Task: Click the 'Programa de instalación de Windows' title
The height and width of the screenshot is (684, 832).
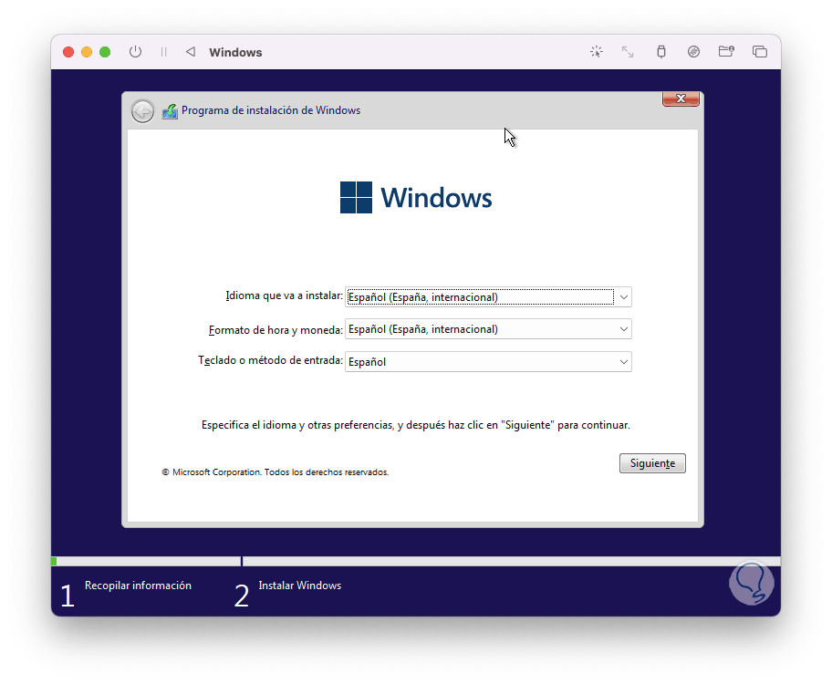Action: (271, 110)
